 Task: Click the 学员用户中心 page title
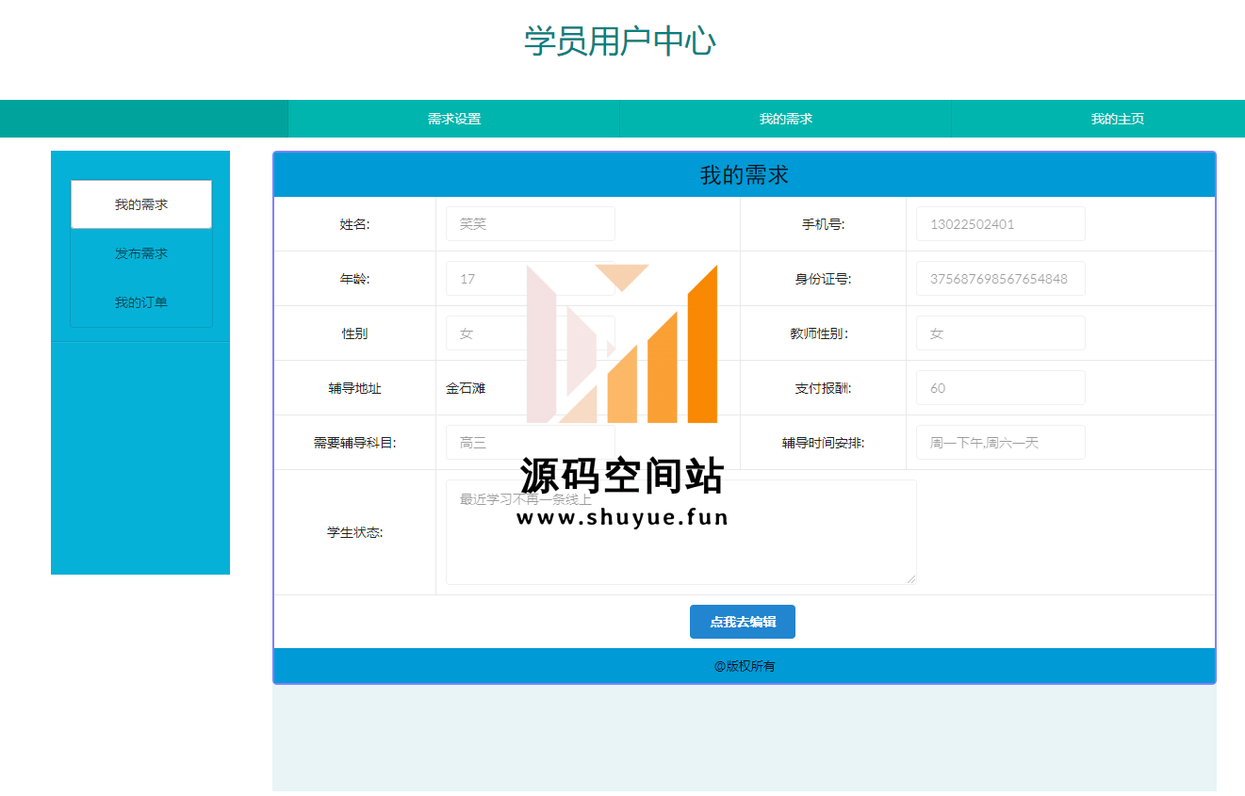point(620,41)
